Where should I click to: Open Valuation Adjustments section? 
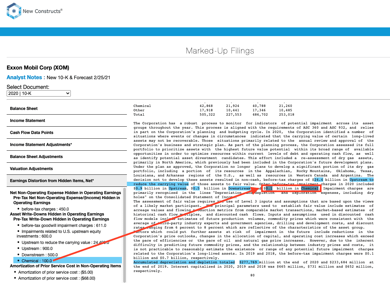(67, 168)
